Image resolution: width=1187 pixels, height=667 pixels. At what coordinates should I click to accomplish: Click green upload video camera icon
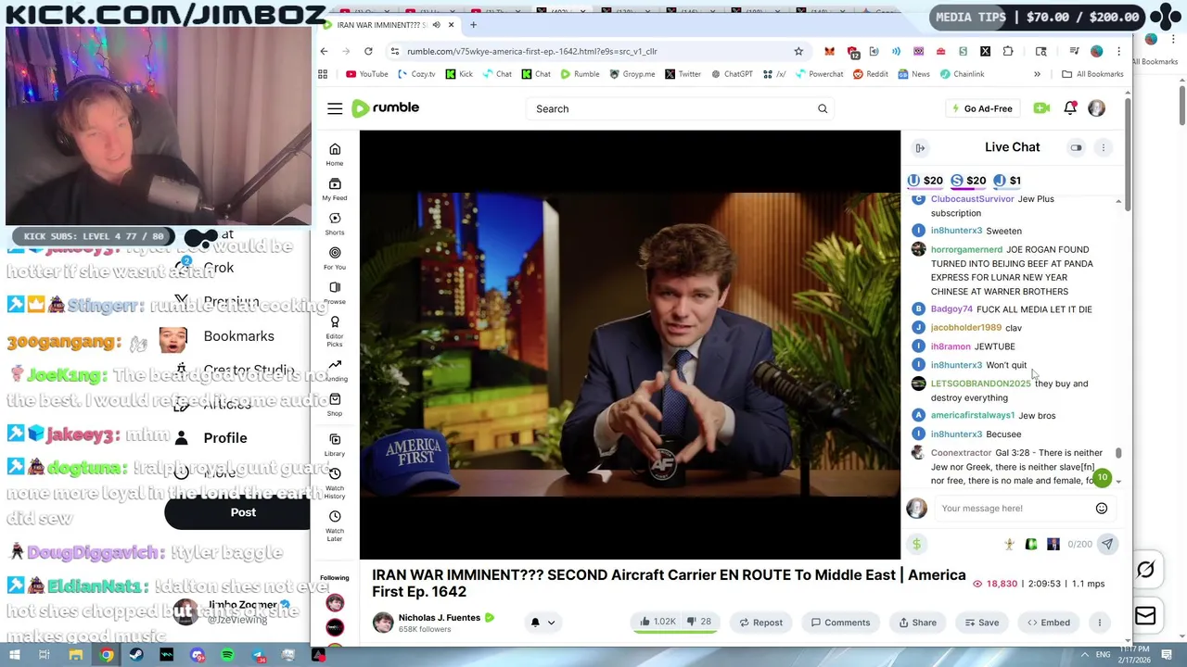point(1041,108)
